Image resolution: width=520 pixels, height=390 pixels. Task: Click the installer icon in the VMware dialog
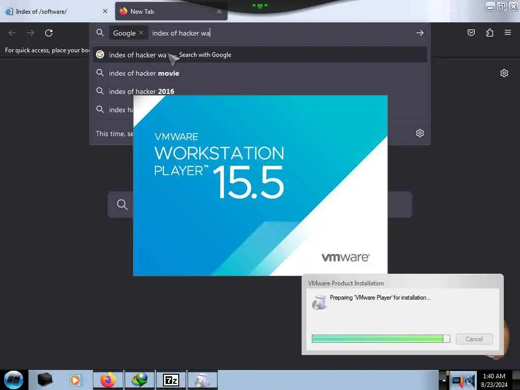click(x=319, y=302)
